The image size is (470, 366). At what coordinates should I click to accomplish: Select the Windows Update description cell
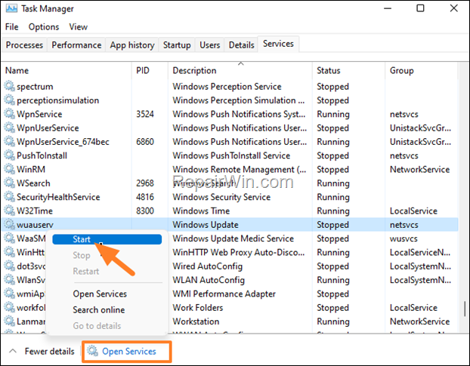pyautogui.click(x=206, y=225)
